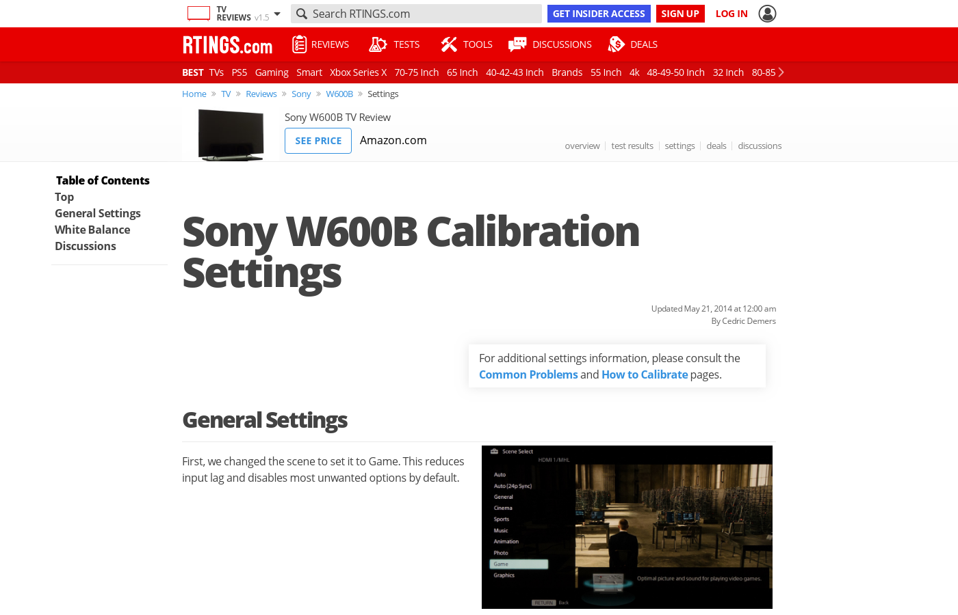Click the Deals price tag icon
958x615 pixels.
pyautogui.click(x=617, y=44)
